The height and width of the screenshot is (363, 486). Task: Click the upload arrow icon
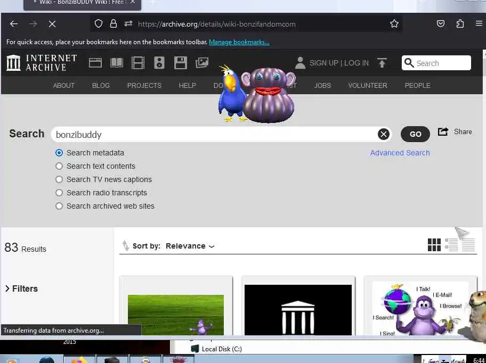coord(382,63)
